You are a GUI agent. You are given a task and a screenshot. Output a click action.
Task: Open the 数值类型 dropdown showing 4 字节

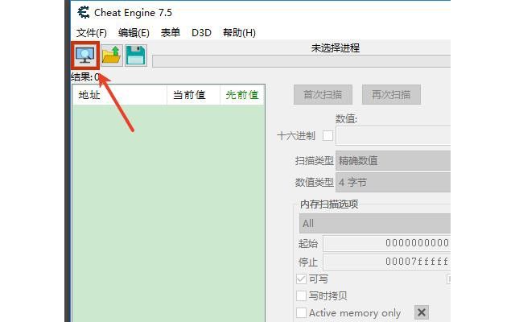tap(393, 183)
